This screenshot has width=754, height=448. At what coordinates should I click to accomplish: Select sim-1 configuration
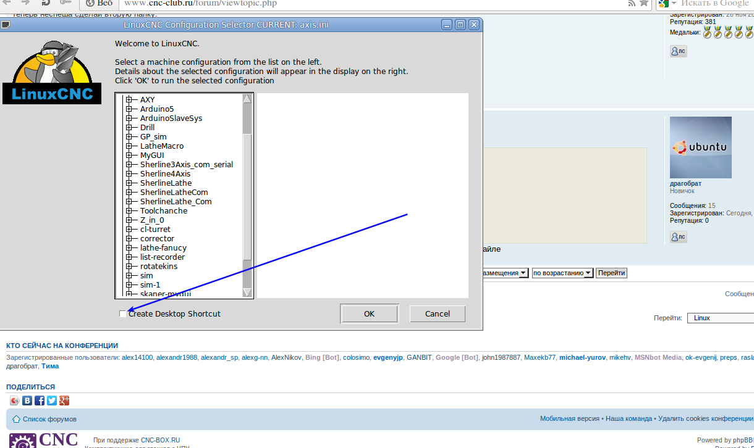pyautogui.click(x=150, y=284)
